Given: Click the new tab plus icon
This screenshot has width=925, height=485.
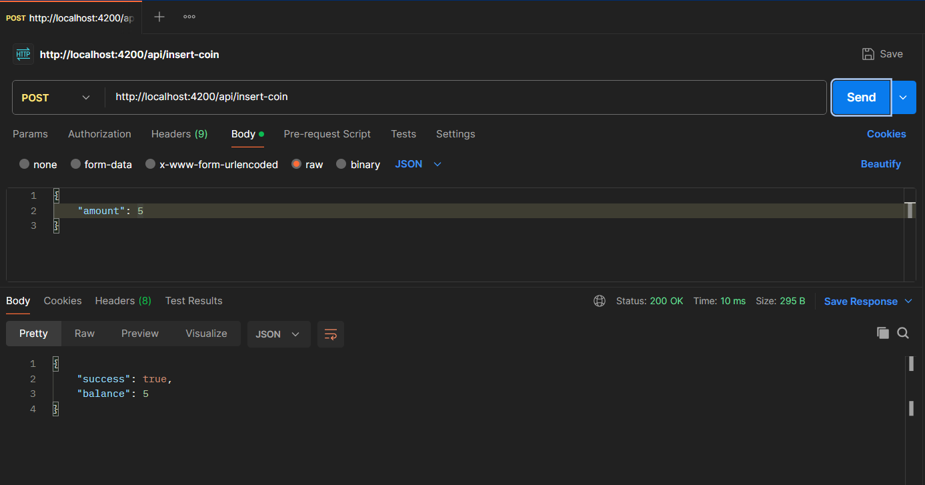Looking at the screenshot, I should [x=159, y=17].
